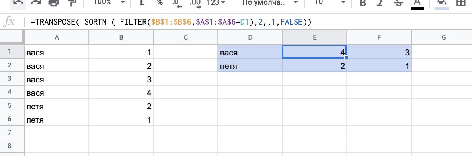472x156 pixels.
Task: Select row 7 header
Action: (12, 132)
